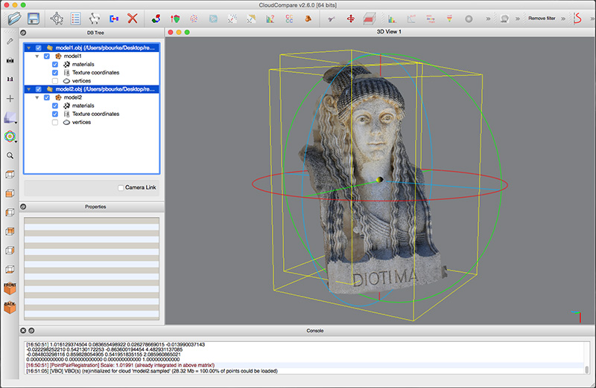Click the 1:1 scale icon
Image resolution: width=596 pixels, height=388 pixels.
10,79
